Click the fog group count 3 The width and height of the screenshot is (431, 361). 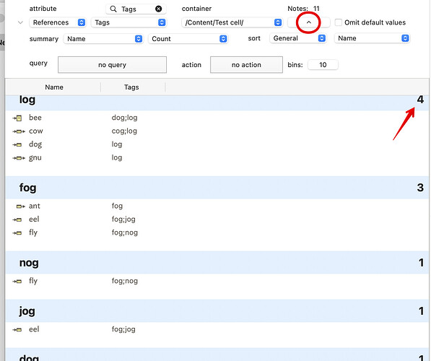click(x=420, y=188)
